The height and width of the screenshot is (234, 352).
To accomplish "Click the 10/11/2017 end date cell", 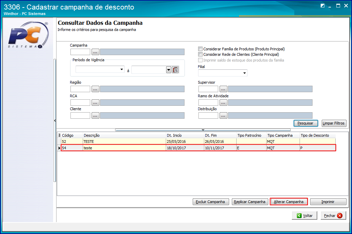I will [x=220, y=148].
